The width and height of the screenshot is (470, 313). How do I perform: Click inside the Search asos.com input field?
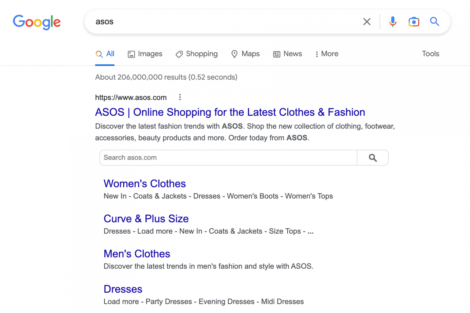[x=214, y=158]
